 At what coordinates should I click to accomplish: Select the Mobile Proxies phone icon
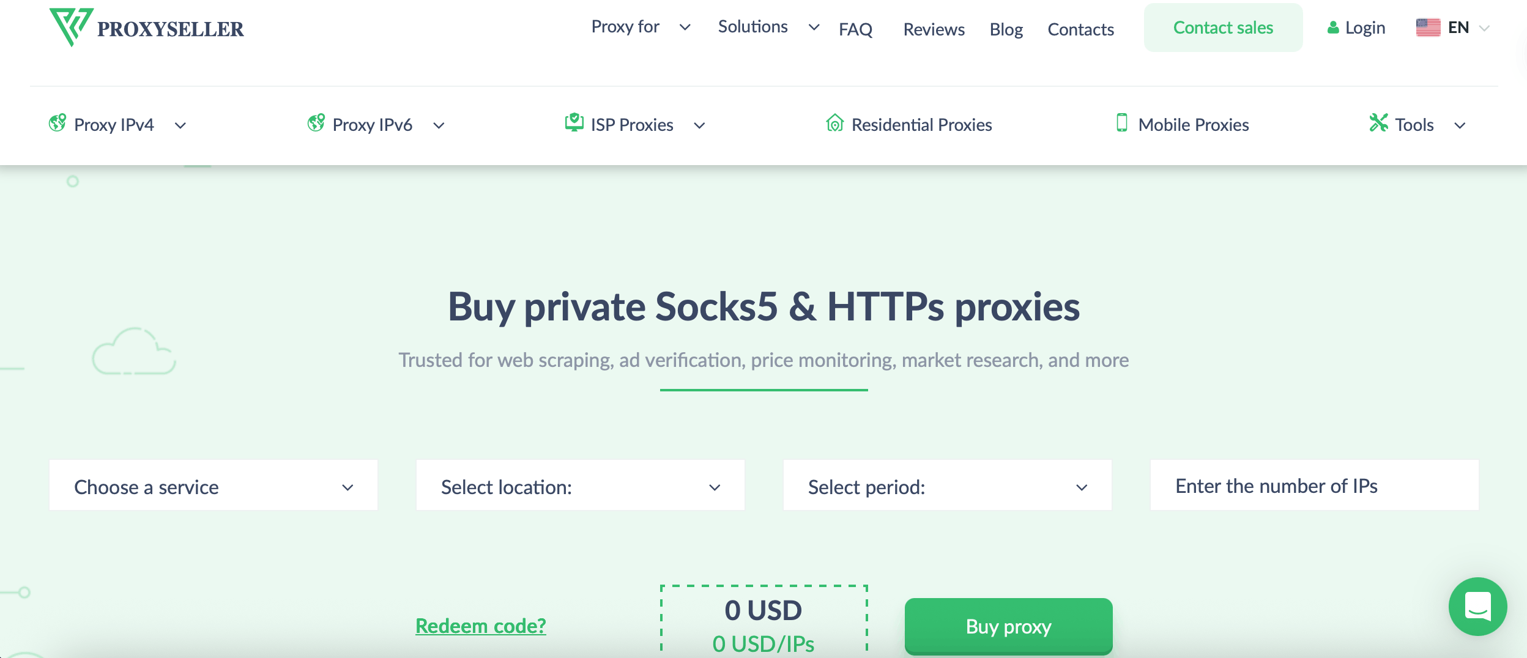tap(1121, 124)
